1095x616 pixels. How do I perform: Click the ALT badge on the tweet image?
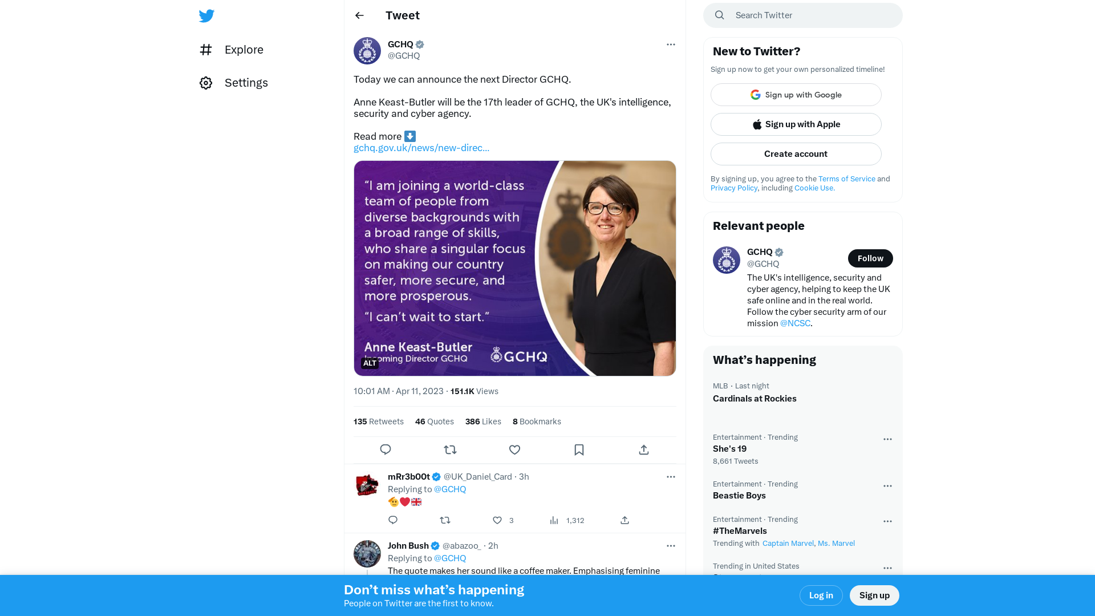369,363
